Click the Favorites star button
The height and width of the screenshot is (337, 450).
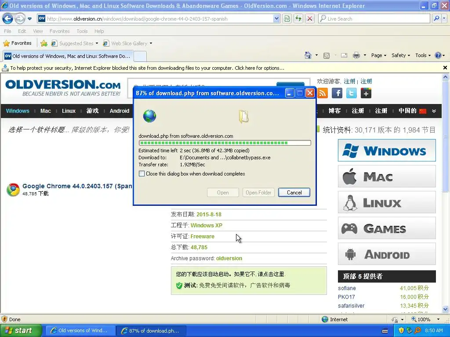[x=17, y=43]
